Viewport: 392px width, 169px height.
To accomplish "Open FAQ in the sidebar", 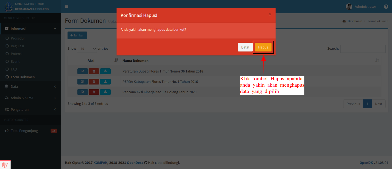I will [x=14, y=69].
